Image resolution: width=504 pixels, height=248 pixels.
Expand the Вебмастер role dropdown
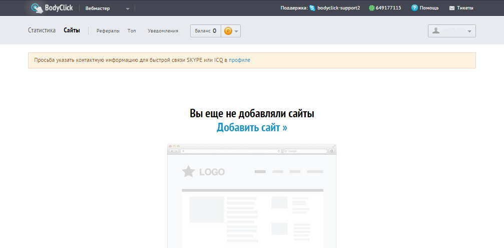[x=127, y=8]
